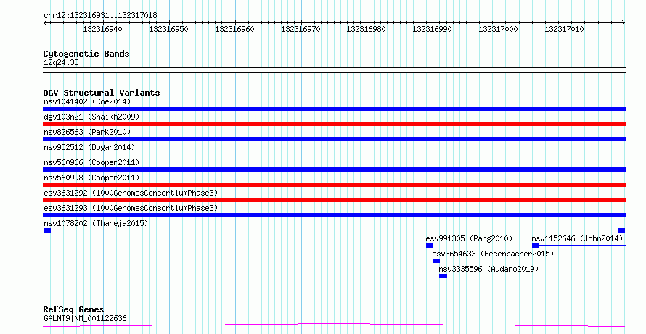Open the esv3631293 (1000GenomesConsortiumPhase3) label

pyautogui.click(x=131, y=208)
